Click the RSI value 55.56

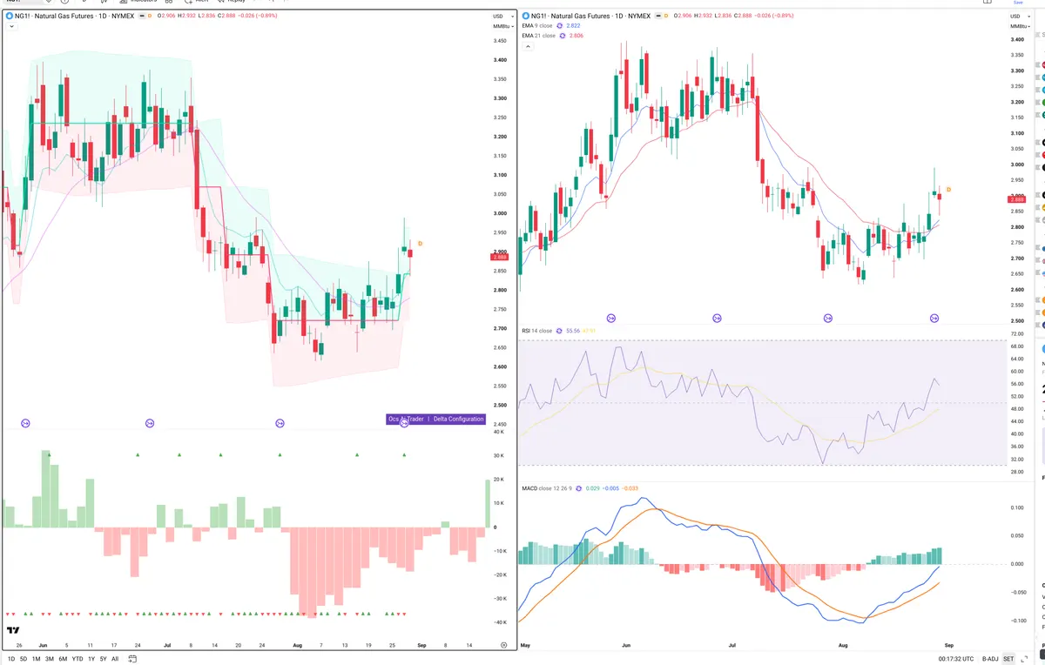572,331
